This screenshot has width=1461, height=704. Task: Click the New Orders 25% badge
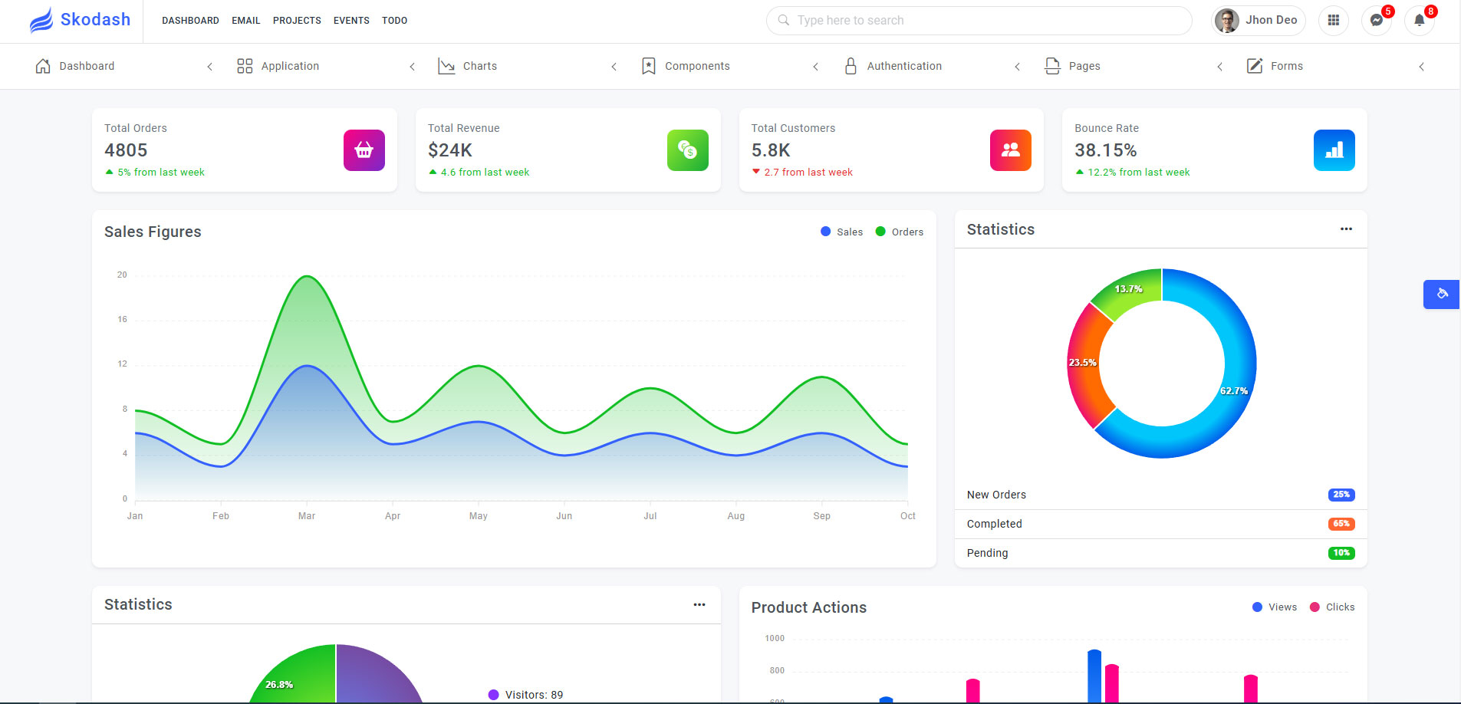(1341, 495)
